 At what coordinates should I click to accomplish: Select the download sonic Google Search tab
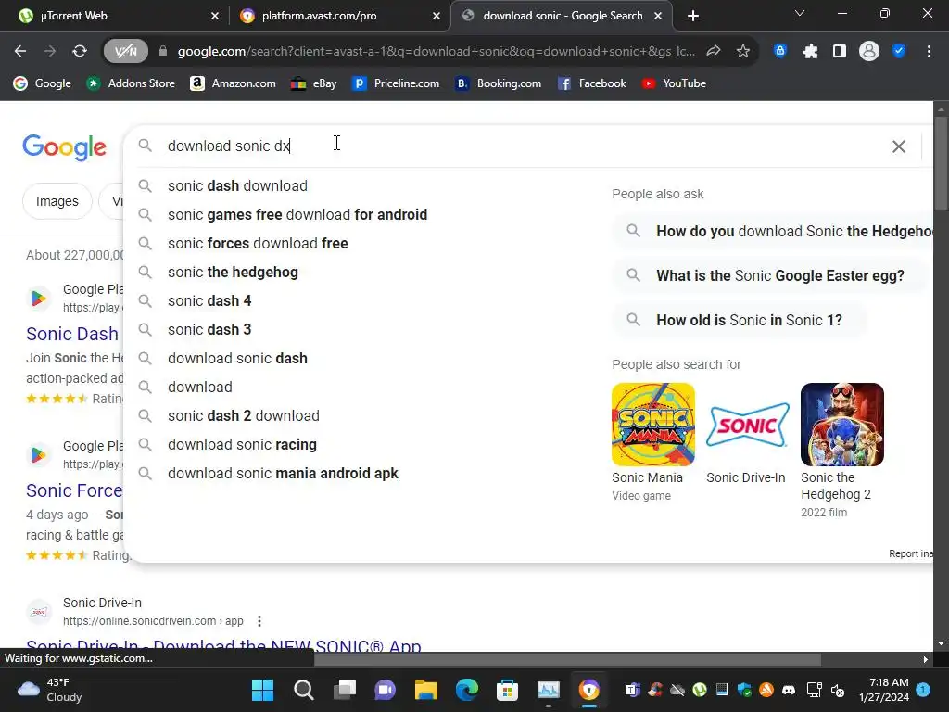tap(561, 16)
